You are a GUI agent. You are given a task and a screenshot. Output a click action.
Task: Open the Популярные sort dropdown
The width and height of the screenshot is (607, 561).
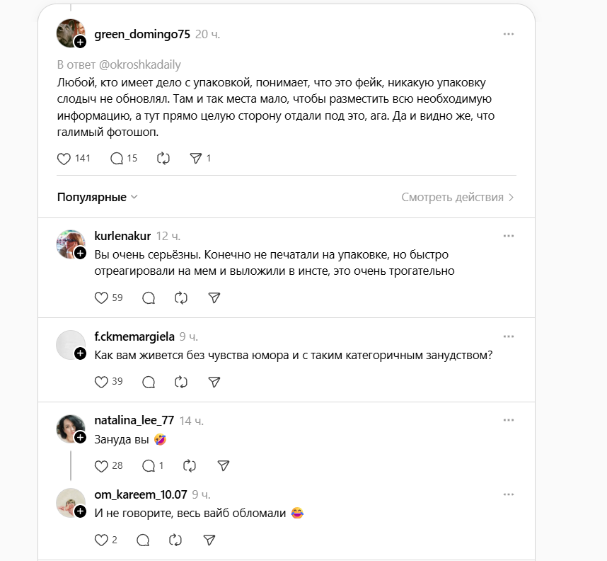pos(98,198)
